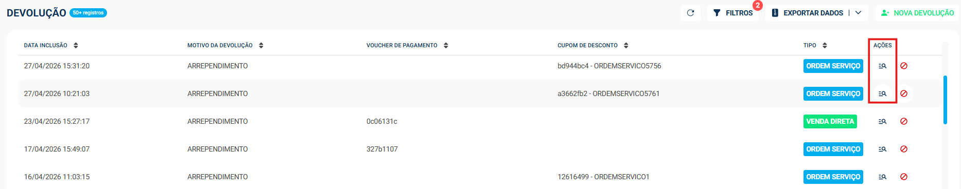Cancel the 23/04/2026 Venda Direta return
Viewport: 961px width, 189px height.
(904, 121)
